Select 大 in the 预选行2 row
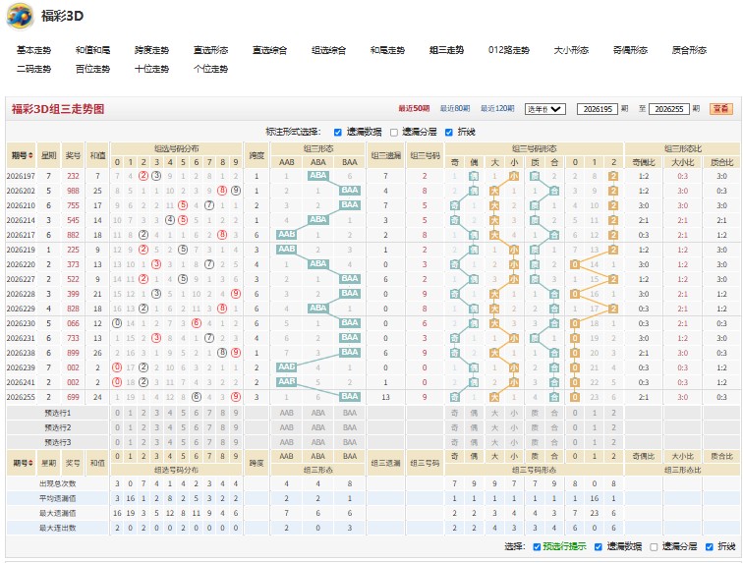Screen dimensions: 743x563 pos(494,427)
